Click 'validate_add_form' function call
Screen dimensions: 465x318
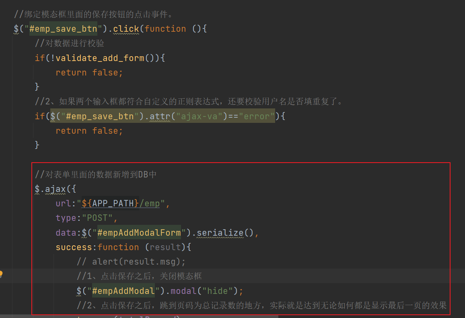click(100, 58)
